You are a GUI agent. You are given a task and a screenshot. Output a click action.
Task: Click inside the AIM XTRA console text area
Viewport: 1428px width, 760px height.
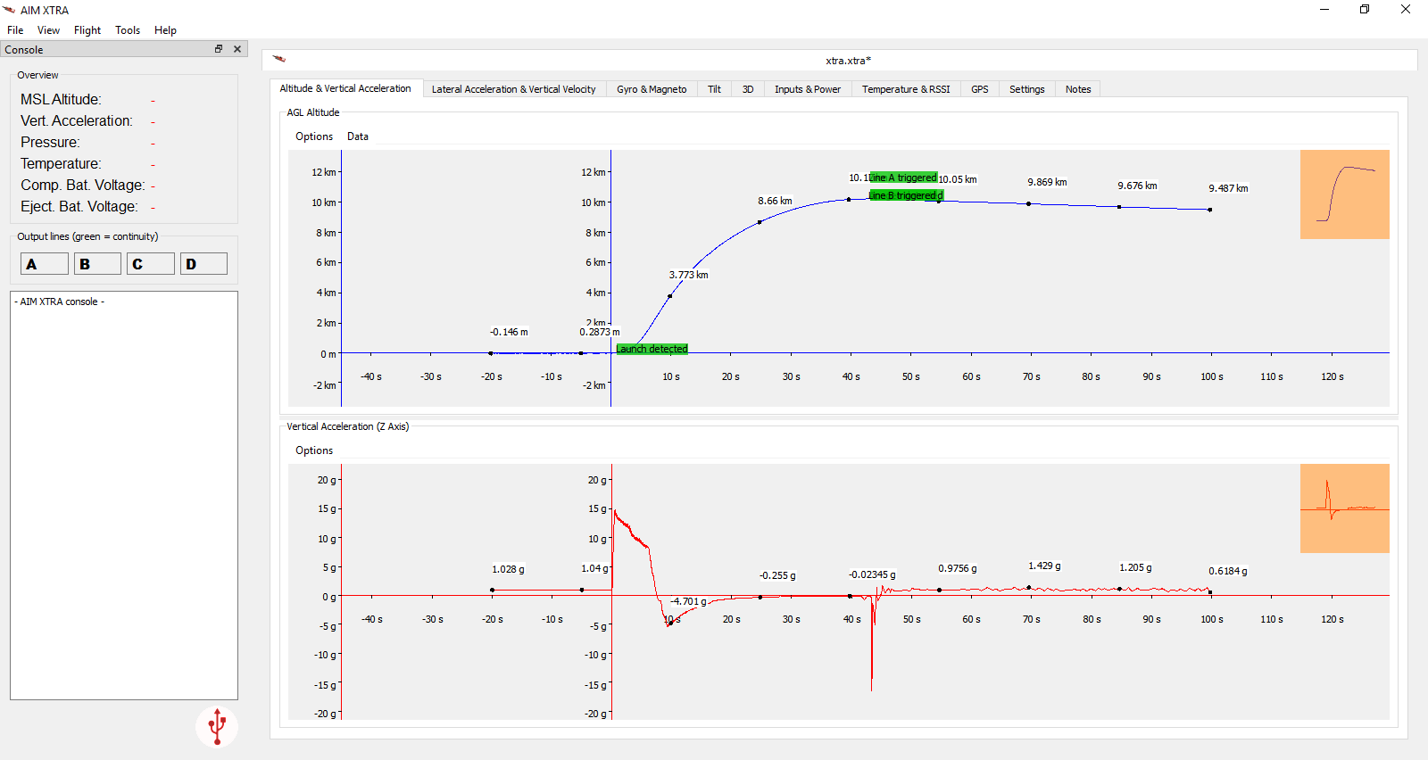coord(124,495)
